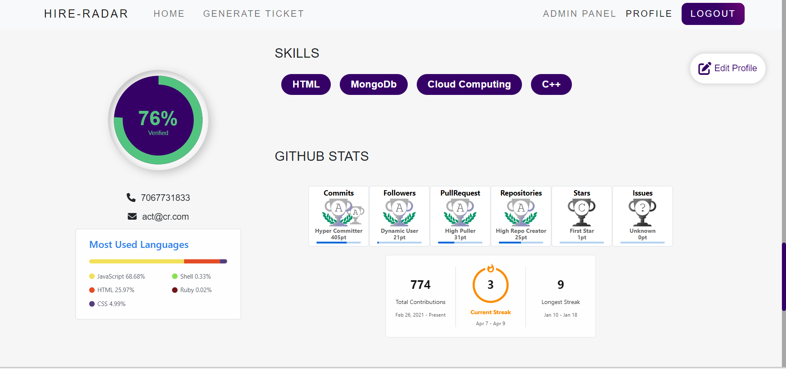Click the purple page scrollbar thumb

tap(784, 277)
